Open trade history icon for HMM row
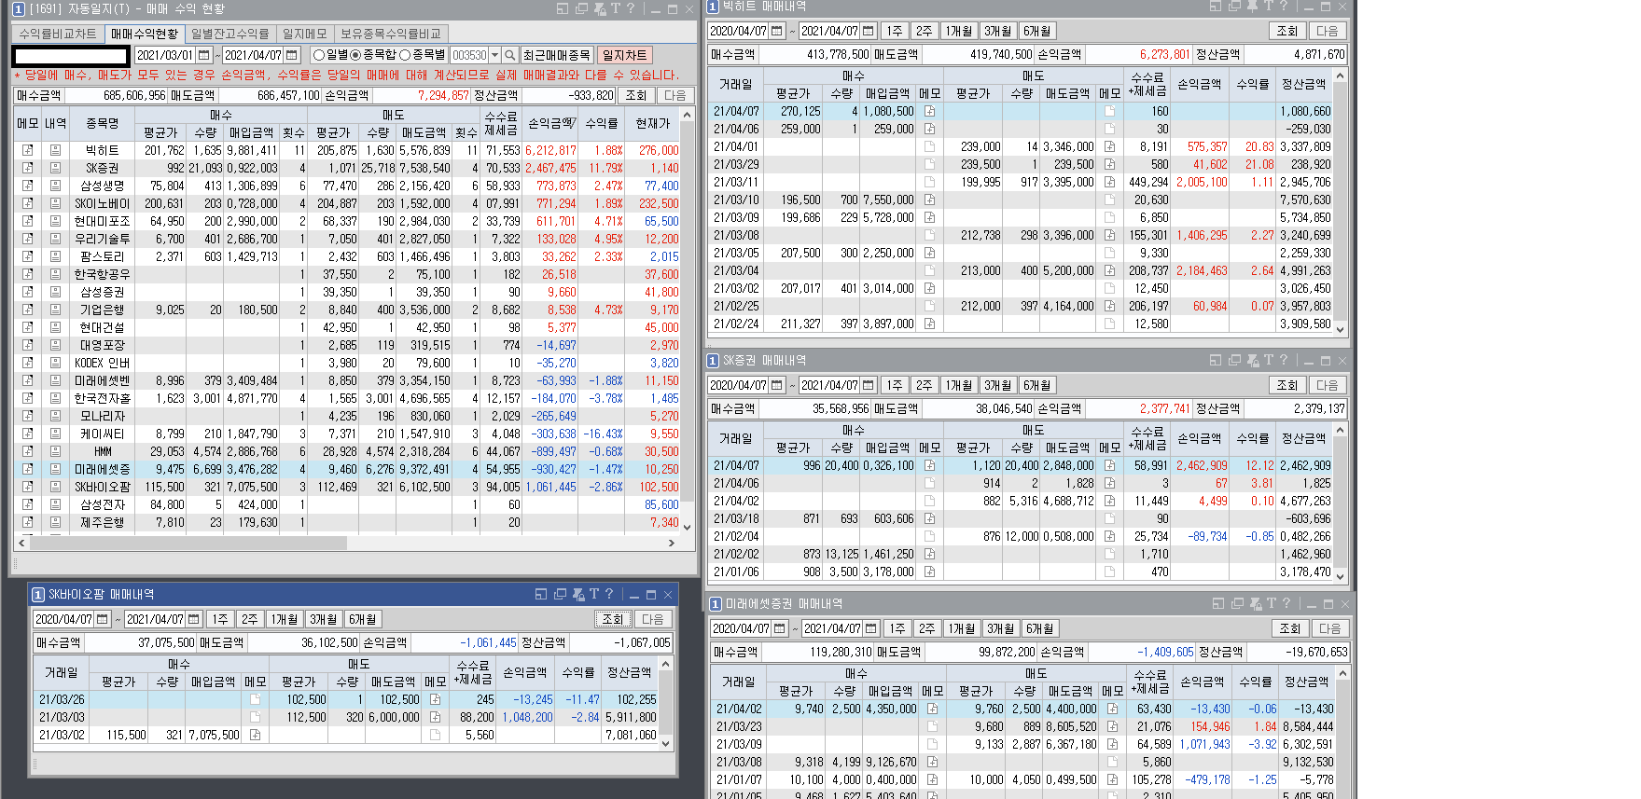Screen dimensions: 1641x799 (x=55, y=451)
